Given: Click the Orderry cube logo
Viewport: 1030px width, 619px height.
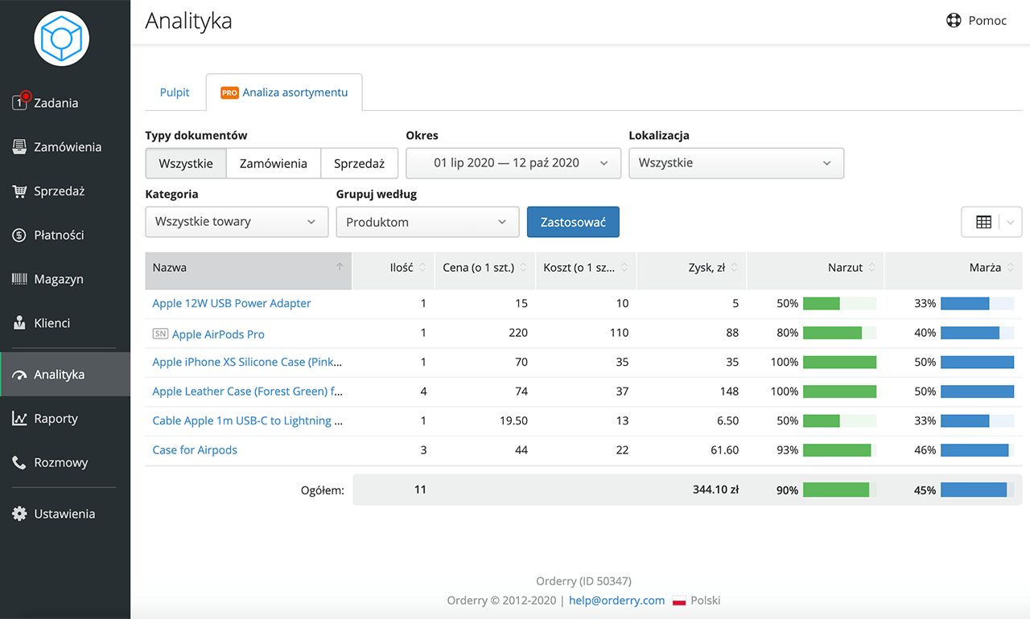Looking at the screenshot, I should (x=61, y=39).
